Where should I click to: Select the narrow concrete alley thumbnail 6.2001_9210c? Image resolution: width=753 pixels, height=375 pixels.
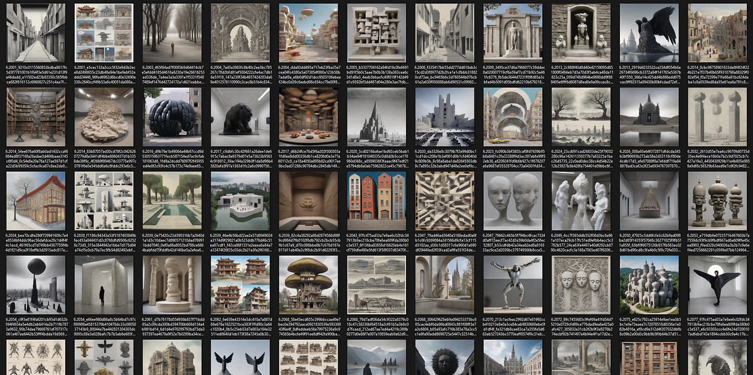pos(35,33)
